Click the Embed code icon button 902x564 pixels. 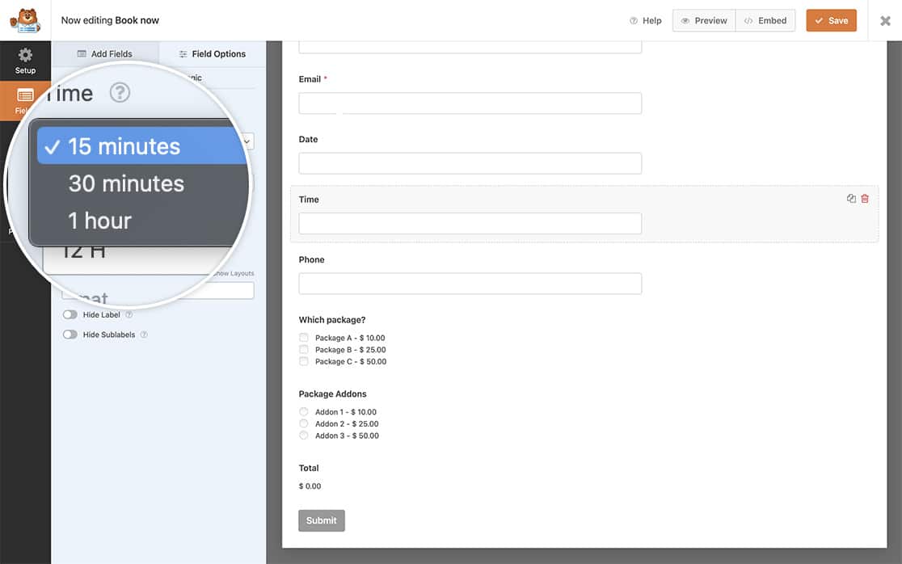(x=765, y=20)
